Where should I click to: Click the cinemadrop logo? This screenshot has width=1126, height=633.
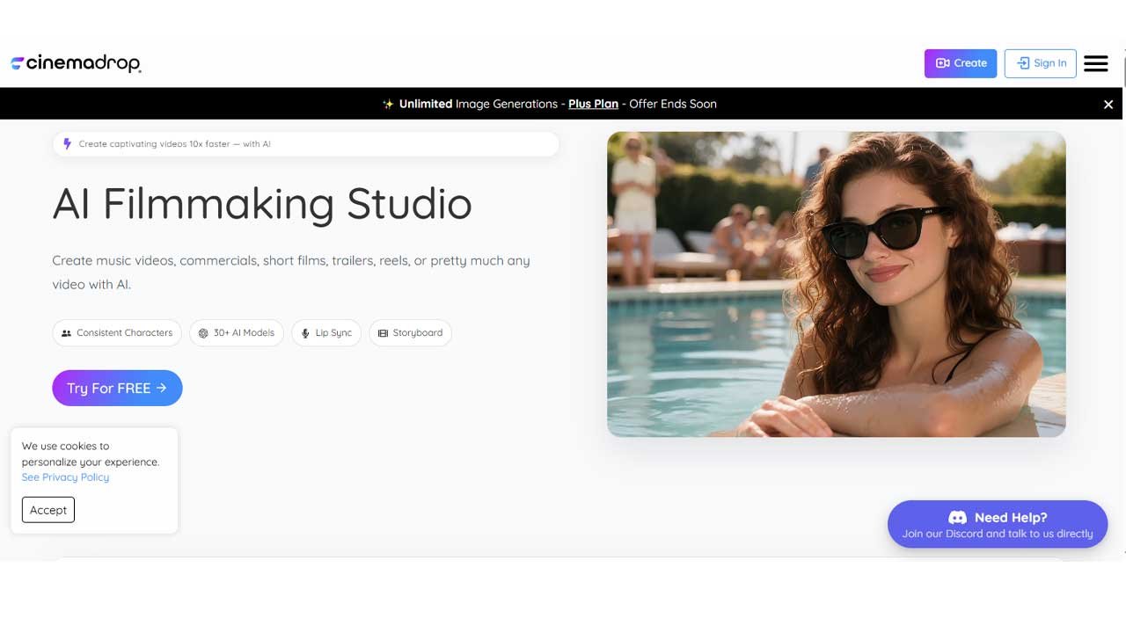(x=76, y=63)
